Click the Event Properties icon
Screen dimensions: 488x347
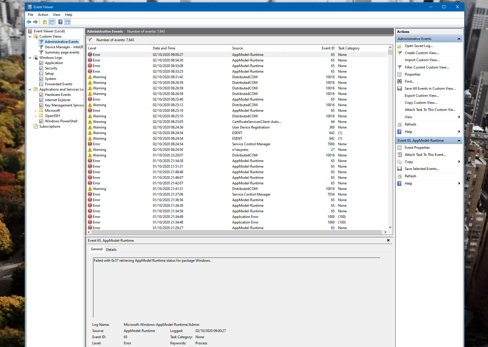(x=400, y=148)
